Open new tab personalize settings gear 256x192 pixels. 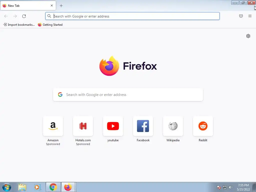pos(248,36)
